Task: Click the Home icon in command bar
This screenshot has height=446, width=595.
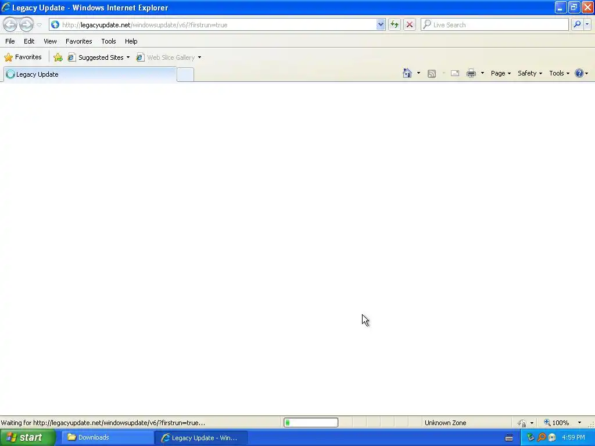Action: [x=407, y=73]
